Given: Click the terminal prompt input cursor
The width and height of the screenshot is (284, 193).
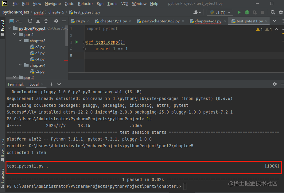Looking at the screenshot, I should (185, 186).
